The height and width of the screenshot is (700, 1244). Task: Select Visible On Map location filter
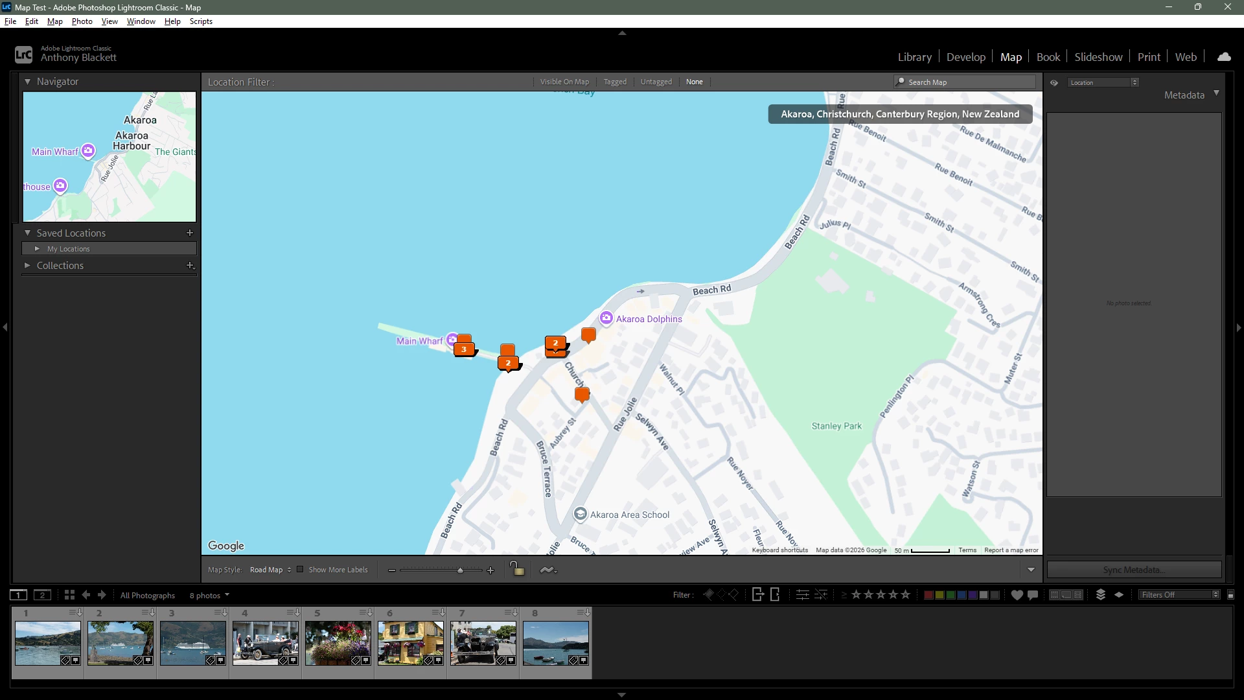point(564,82)
